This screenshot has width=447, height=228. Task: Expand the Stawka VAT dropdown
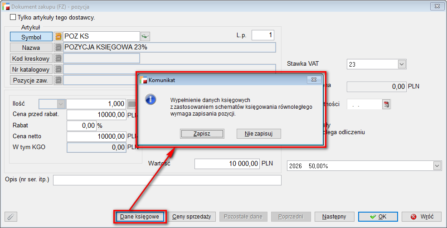[401, 64]
